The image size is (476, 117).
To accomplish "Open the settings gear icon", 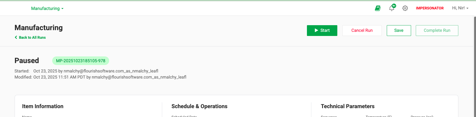I will click(405, 8).
